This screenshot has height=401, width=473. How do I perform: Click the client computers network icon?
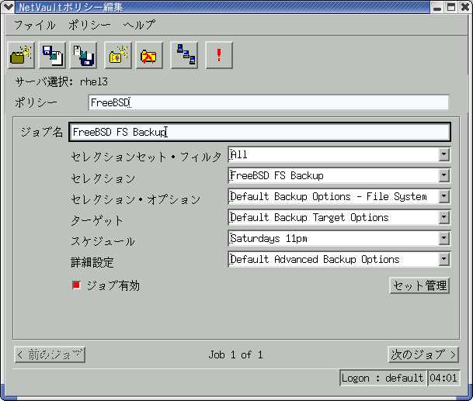click(184, 55)
